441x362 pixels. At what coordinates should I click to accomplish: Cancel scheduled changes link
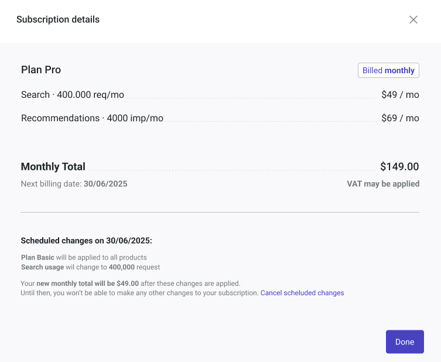(302, 293)
